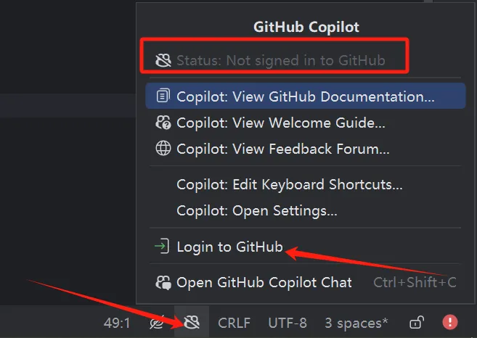
Task: Open the red error notification icon
Action: point(451,322)
